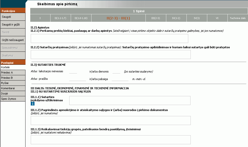The width and height of the screenshot is (248, 147).
Task: Open the Kortelė page
Action: pos(13,67)
